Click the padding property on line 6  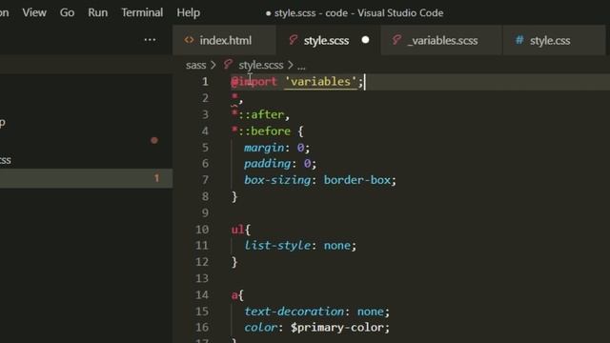coord(267,164)
